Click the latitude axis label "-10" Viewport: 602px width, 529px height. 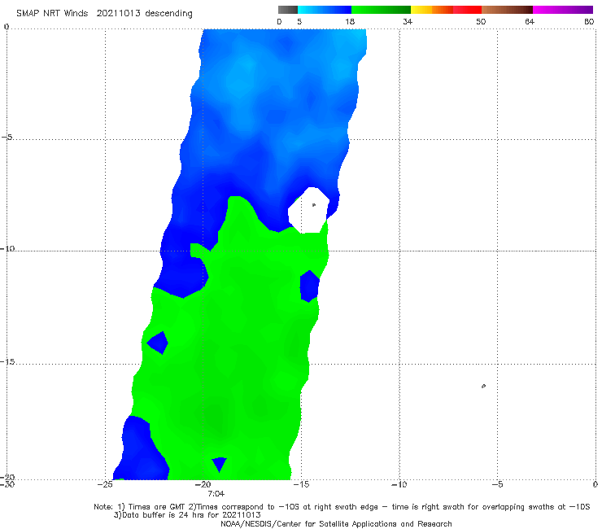(7, 248)
